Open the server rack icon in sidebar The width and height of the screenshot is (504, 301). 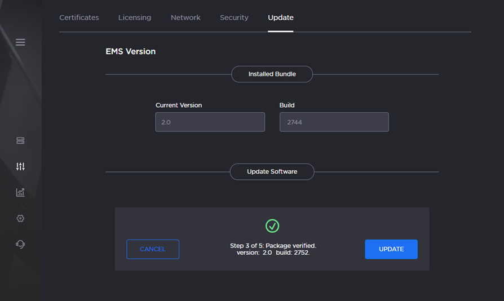point(20,140)
